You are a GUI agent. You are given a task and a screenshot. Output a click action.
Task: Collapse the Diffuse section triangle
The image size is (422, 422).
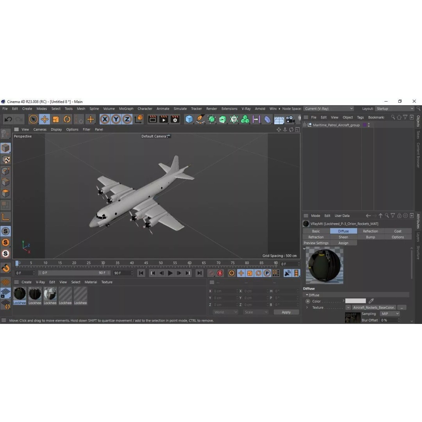(x=307, y=295)
